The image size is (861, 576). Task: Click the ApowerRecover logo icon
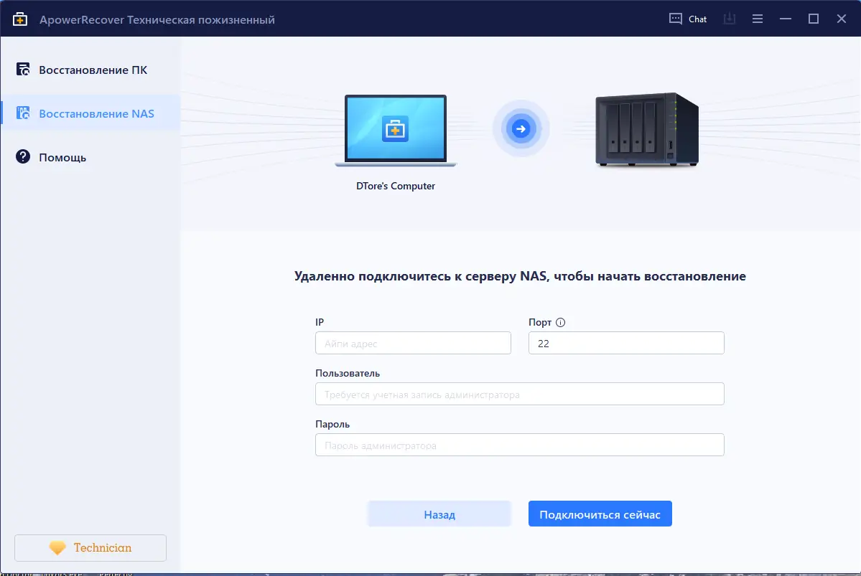click(20, 19)
